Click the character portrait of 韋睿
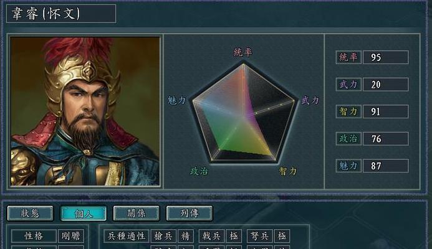 [x=85, y=111]
